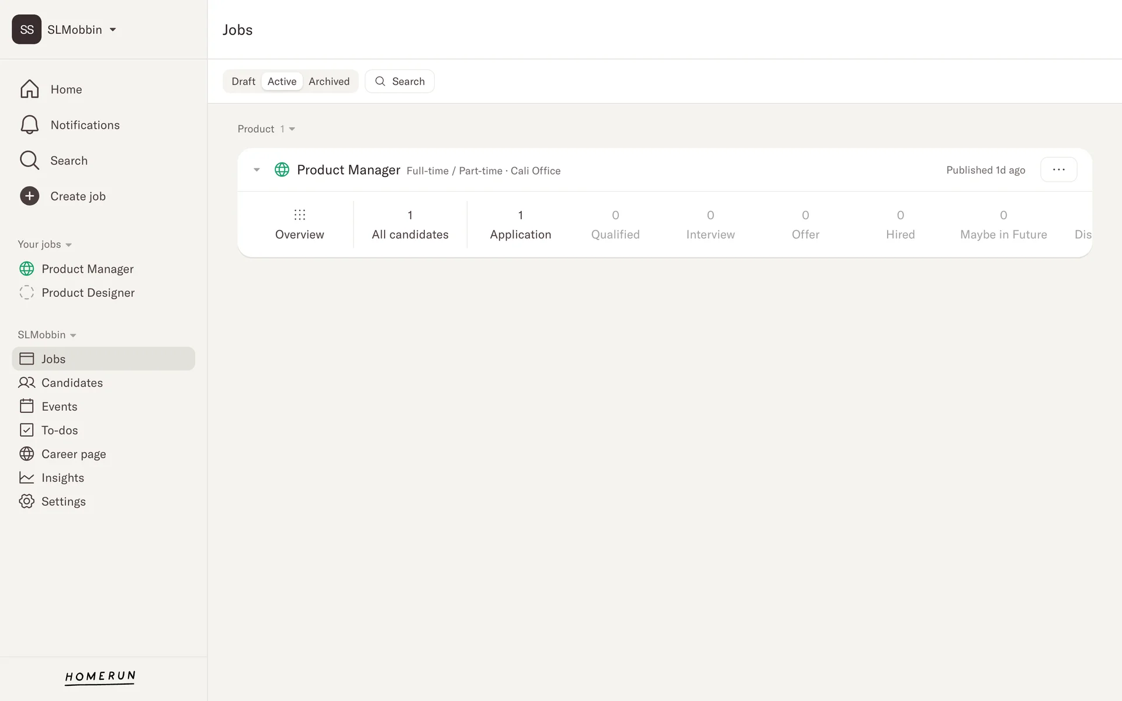Open Notifications bell icon
Viewport: 1122px width, 701px height.
[29, 125]
